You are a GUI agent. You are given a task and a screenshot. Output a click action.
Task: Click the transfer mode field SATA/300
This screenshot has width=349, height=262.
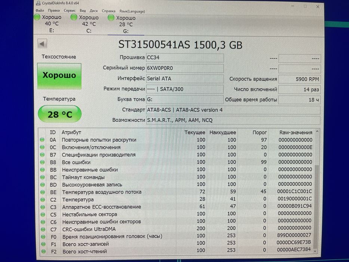tap(185, 89)
